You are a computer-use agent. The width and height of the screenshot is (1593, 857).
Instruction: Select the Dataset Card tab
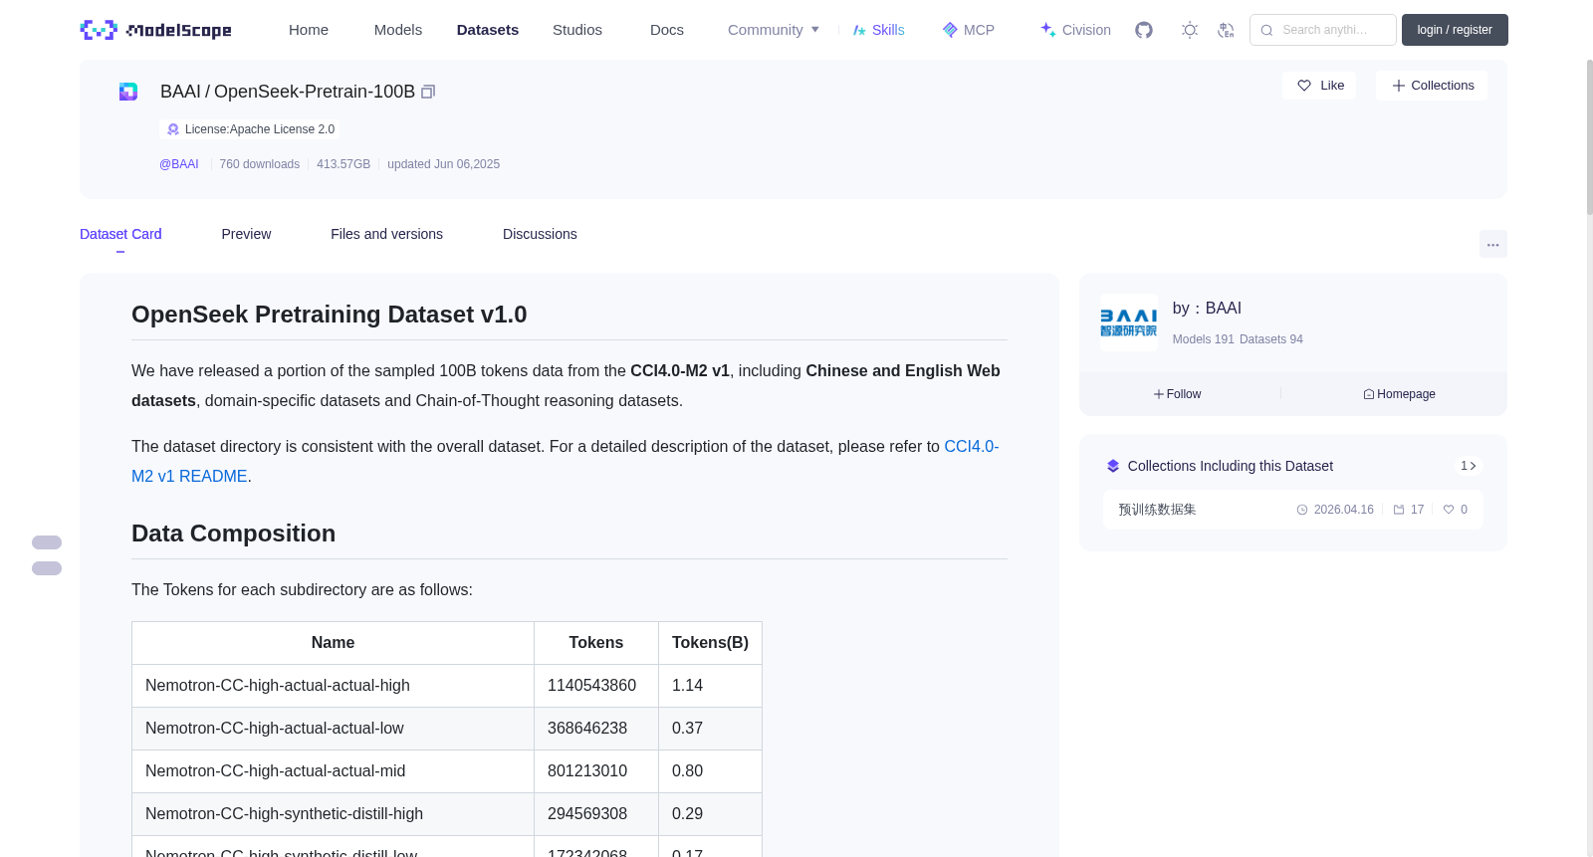pyautogui.click(x=120, y=234)
